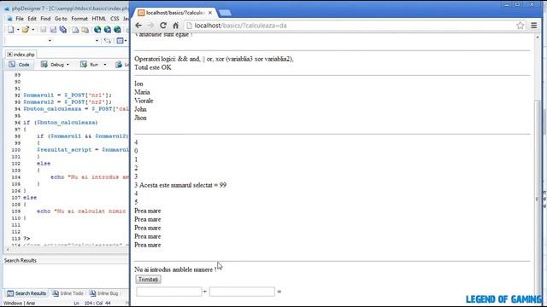
Task: Close index.php tab with X icon
Action: (x=9, y=55)
